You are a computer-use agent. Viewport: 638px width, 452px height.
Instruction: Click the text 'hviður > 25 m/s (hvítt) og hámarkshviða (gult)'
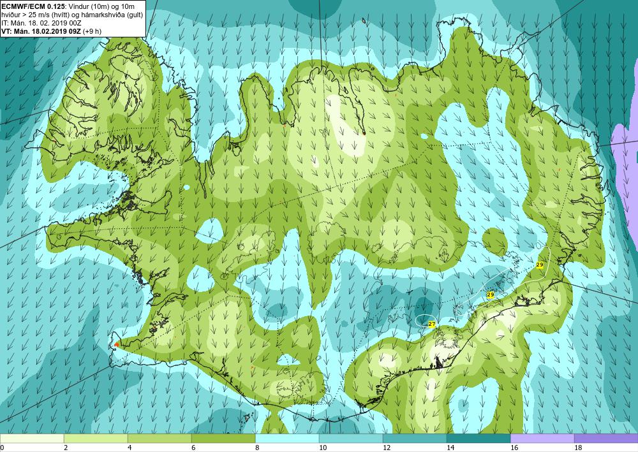(72, 15)
